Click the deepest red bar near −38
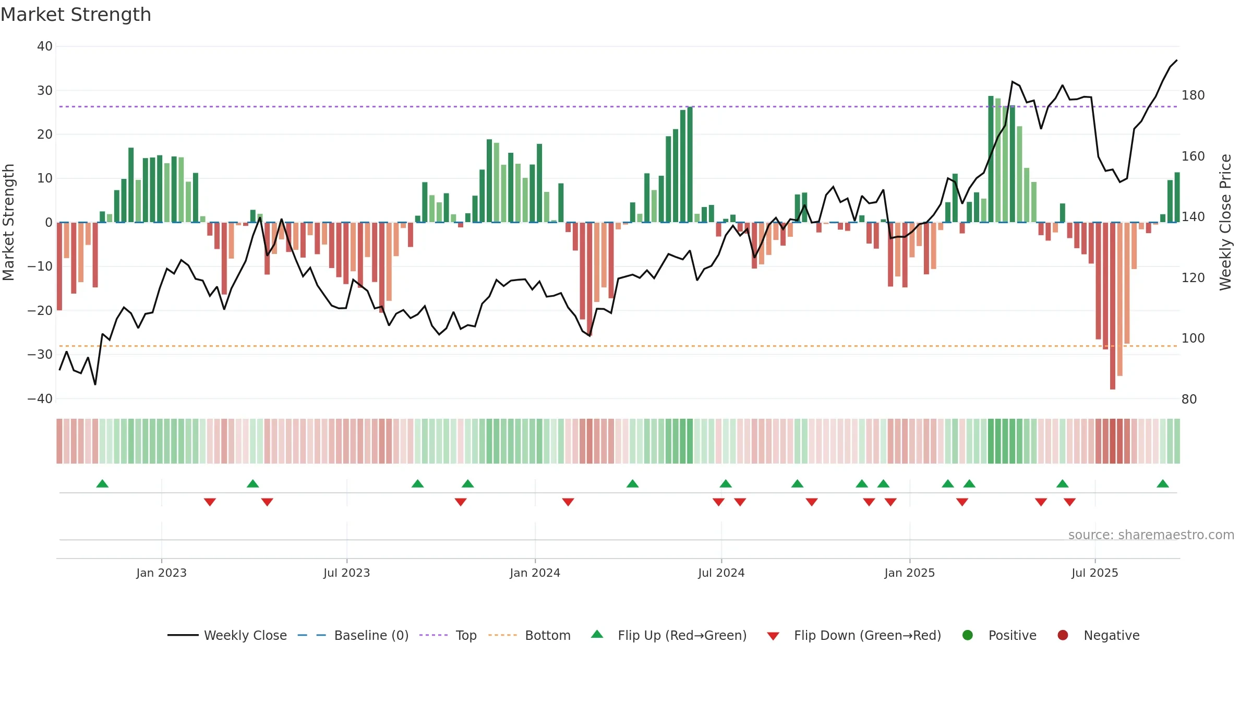 point(1113,306)
